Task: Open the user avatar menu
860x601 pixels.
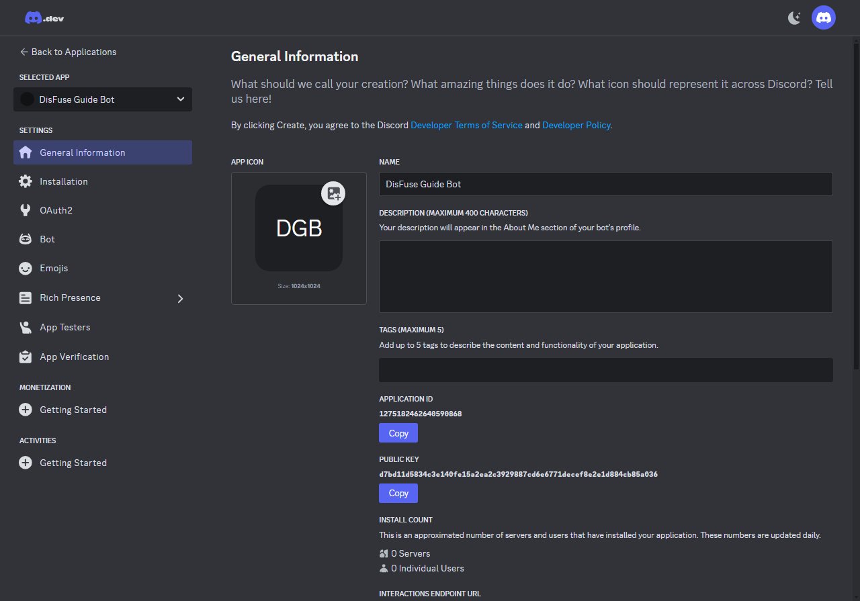Action: pos(824,17)
